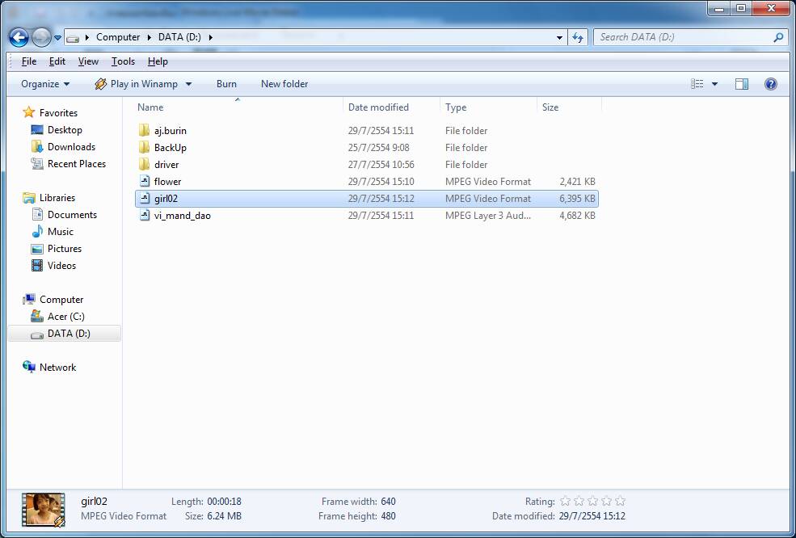Screen dimensions: 796x538
Task: Click the refresh button beside address bar
Action: coord(578,37)
